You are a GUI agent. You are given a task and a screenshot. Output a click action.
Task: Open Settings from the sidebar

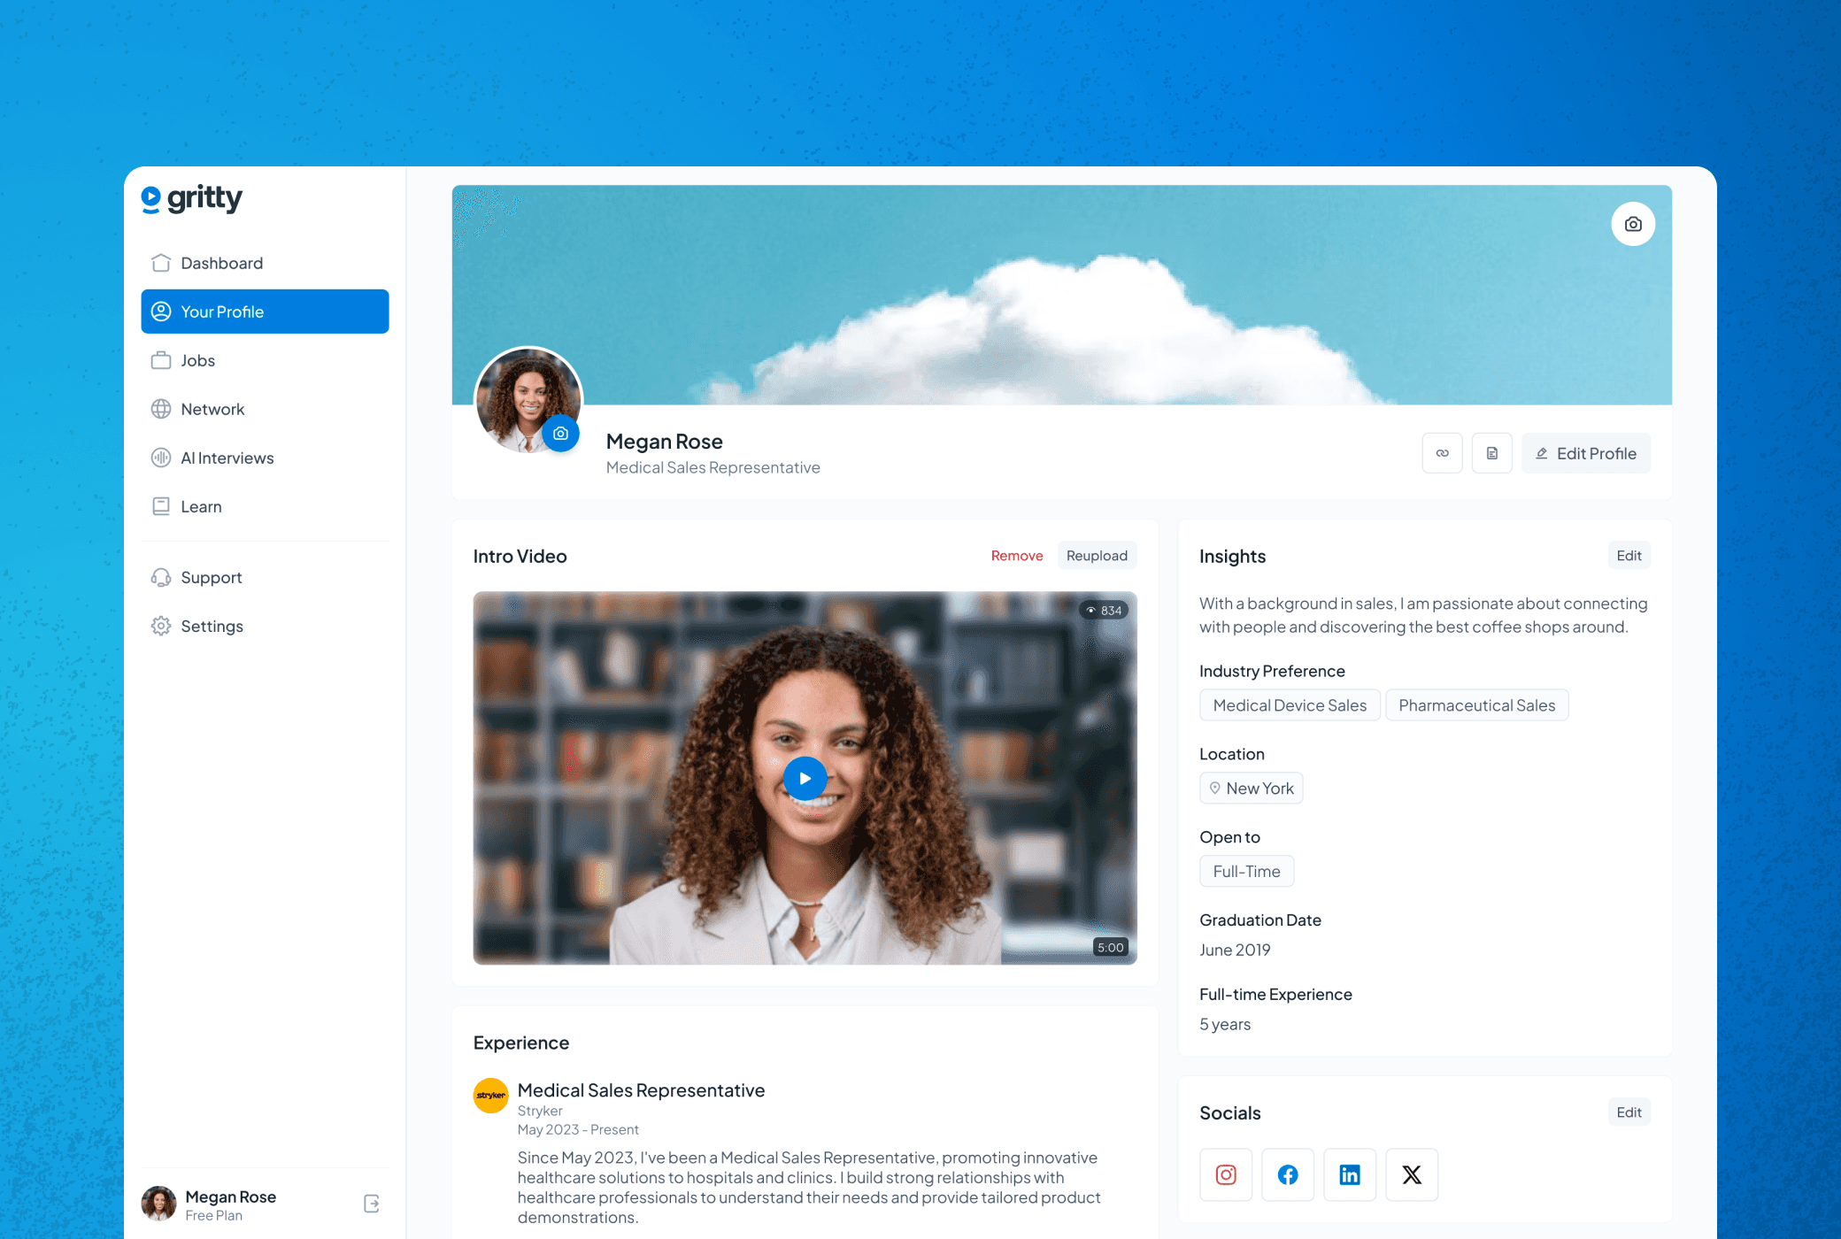tap(212, 626)
